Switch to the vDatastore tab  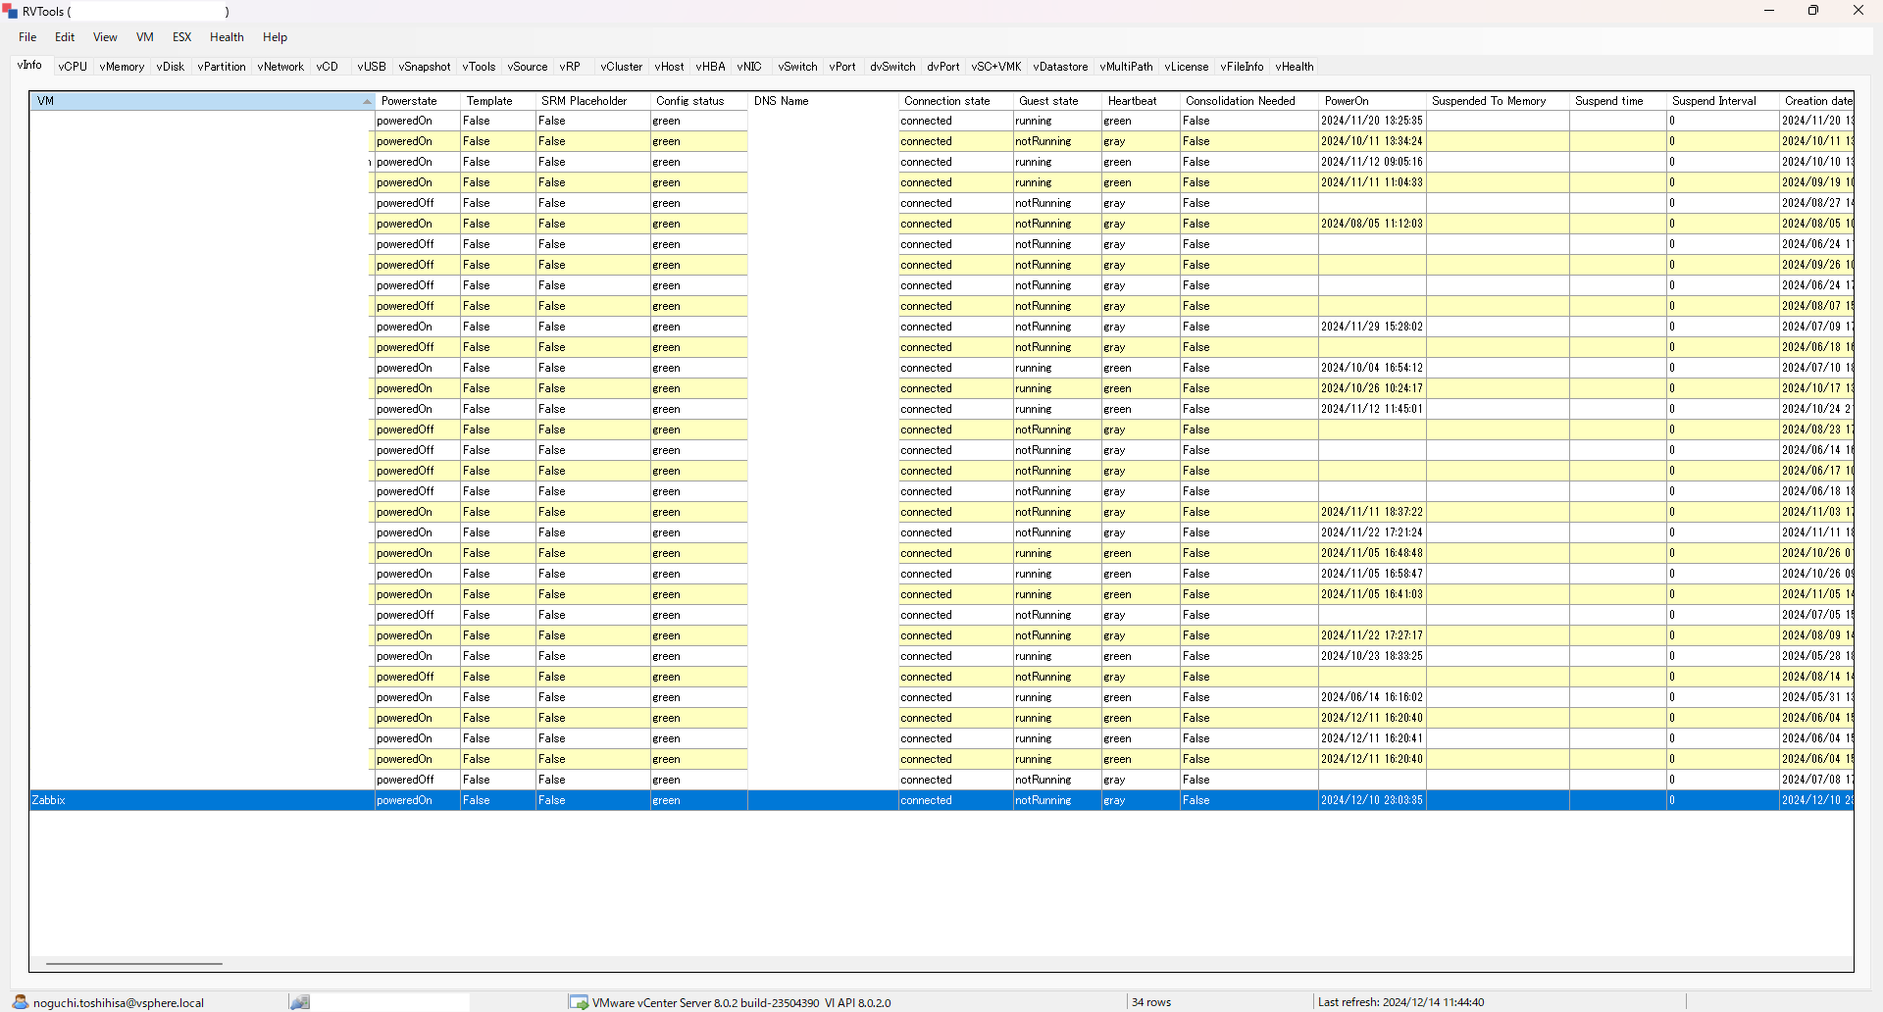click(x=1060, y=67)
